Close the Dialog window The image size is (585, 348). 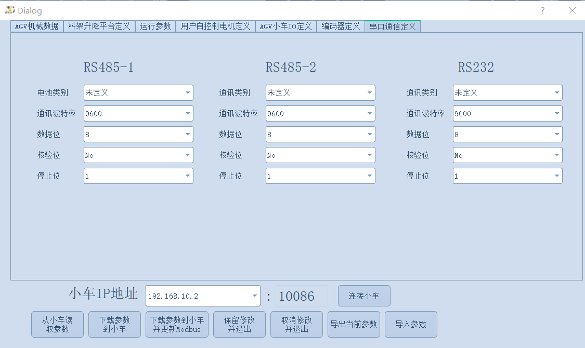pos(573,10)
